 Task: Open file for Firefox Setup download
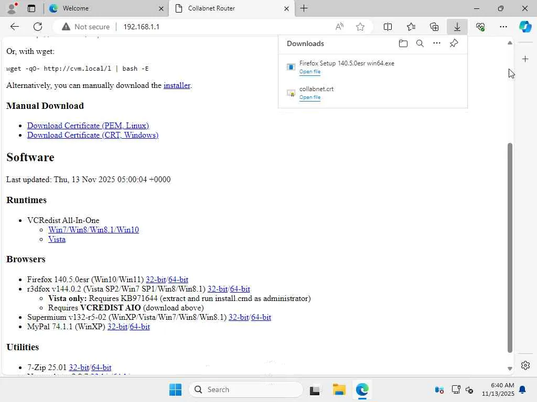pyautogui.click(x=310, y=71)
